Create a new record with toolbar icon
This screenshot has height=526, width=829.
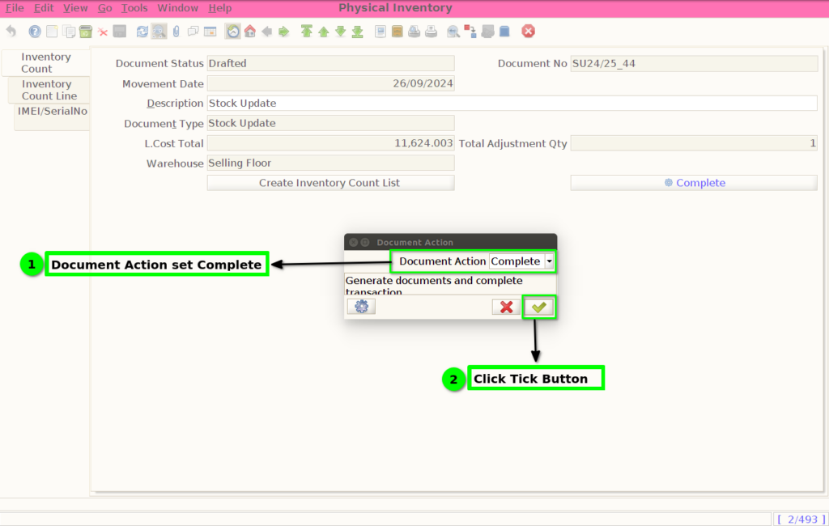(x=52, y=32)
